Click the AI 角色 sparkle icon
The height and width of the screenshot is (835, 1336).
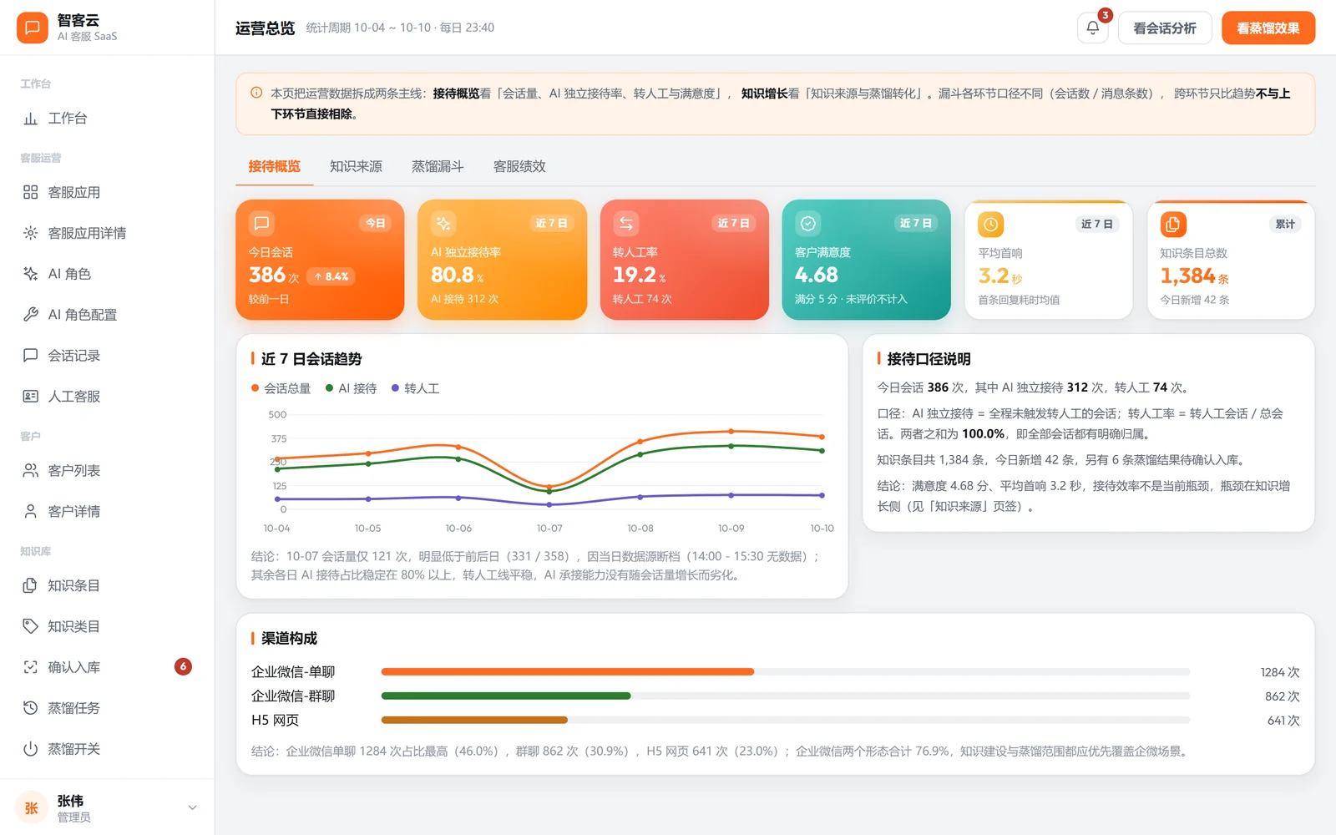click(x=31, y=274)
